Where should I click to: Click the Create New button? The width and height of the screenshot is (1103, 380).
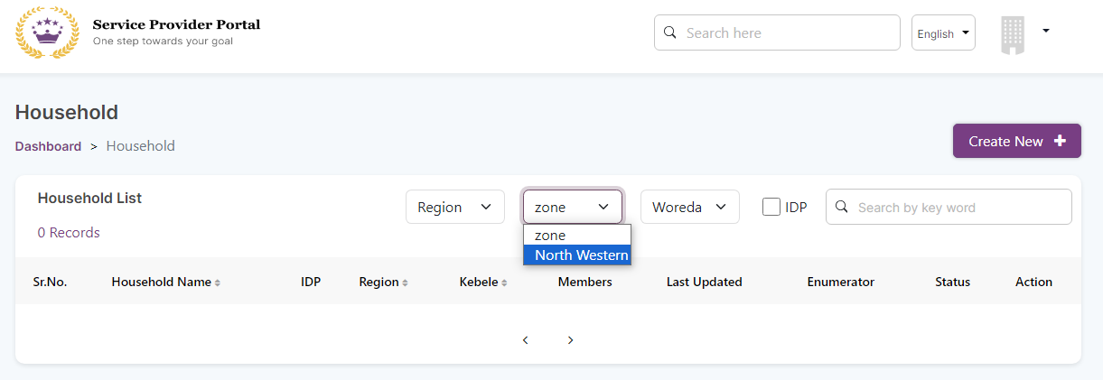click(1016, 141)
